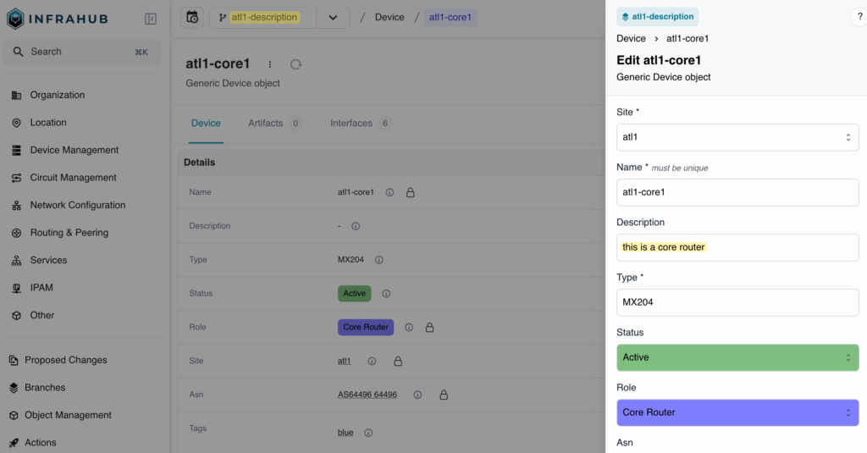The width and height of the screenshot is (867, 453).
Task: Click the atl1-core1 breadcrumb in top bar
Action: click(450, 17)
